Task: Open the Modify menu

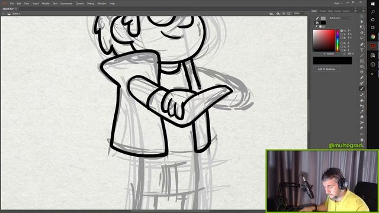Action: coord(46,4)
